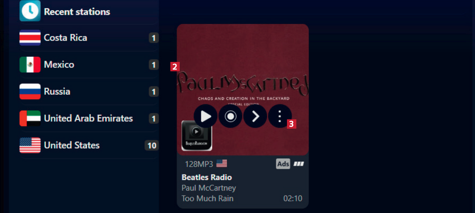Viewport: 475px width, 213px height.
Task: Click the United States count badge 10
Action: pyautogui.click(x=152, y=145)
